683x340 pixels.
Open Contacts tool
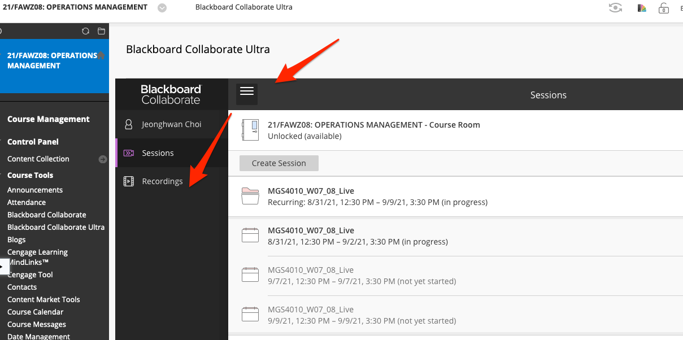coord(22,287)
